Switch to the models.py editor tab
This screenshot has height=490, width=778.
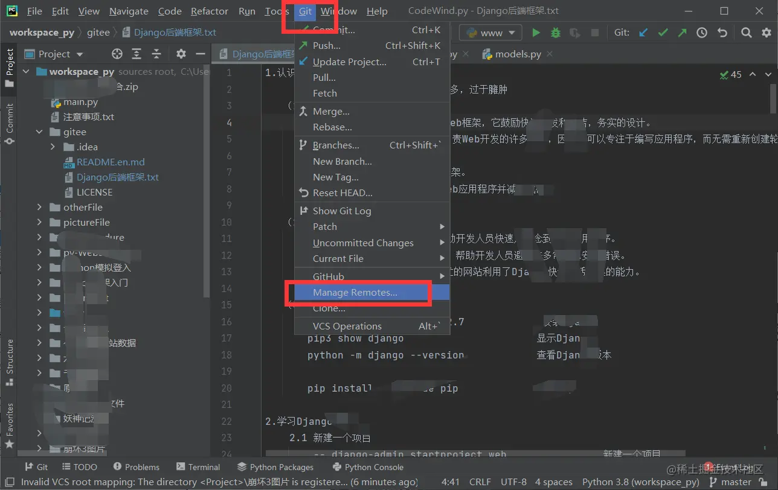click(518, 54)
